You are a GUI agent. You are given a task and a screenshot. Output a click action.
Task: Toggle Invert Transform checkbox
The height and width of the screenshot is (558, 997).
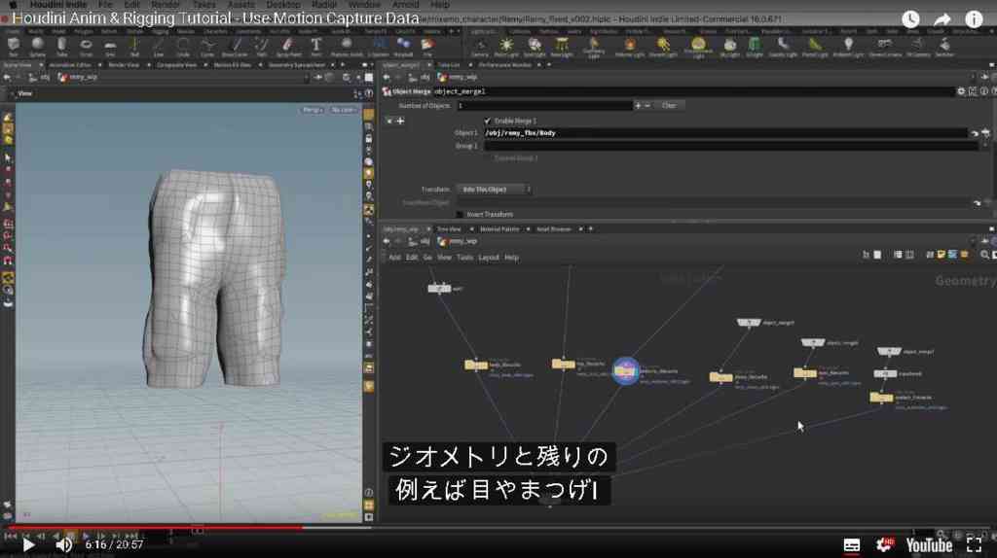click(460, 215)
